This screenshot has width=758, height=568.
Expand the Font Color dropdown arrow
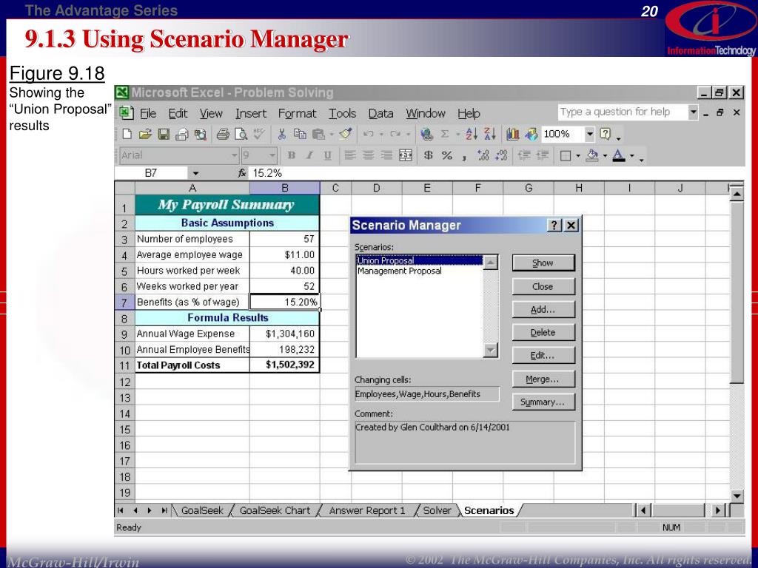(x=632, y=155)
